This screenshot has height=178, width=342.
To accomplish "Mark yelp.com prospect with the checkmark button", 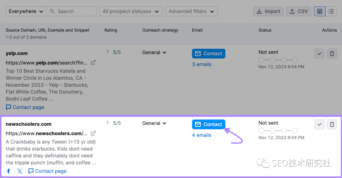I will (x=319, y=54).
